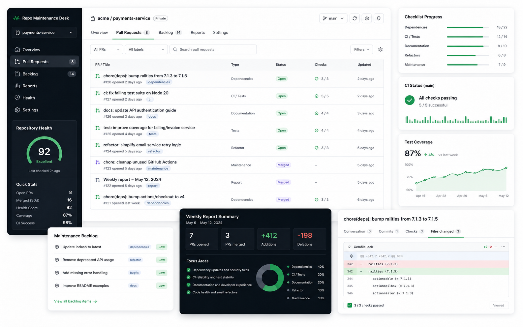The width and height of the screenshot is (523, 327).
Task: Open the All labels dropdown
Action: tap(146, 49)
